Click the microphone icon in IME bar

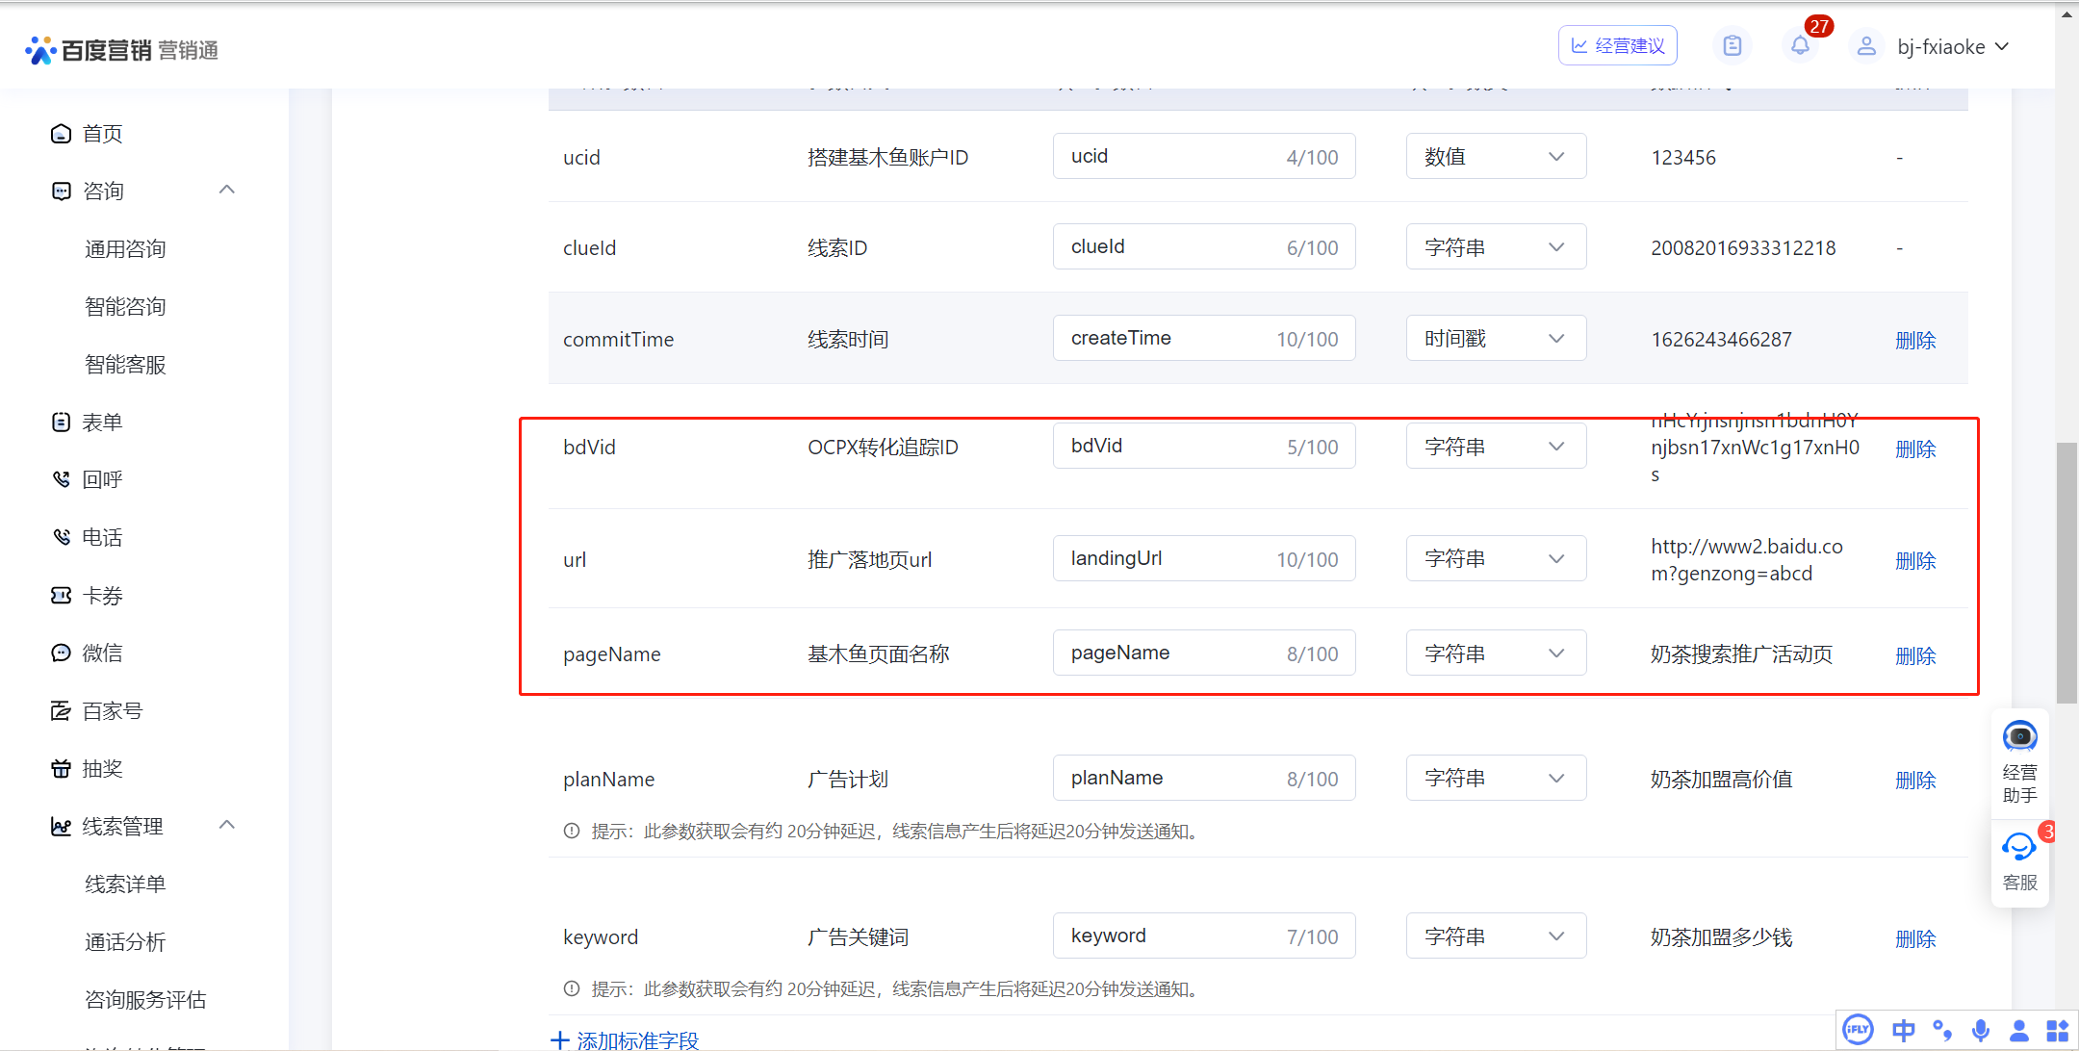point(1980,1030)
